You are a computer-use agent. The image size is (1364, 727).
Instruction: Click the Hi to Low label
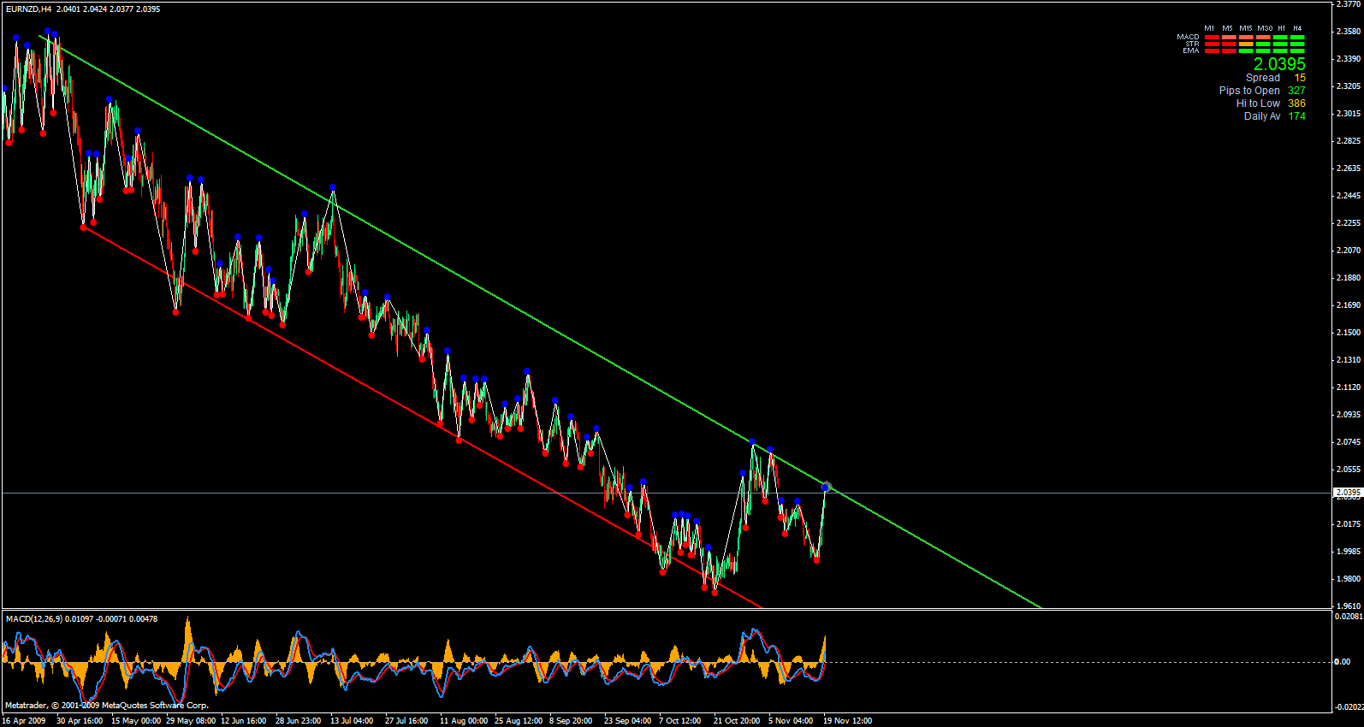(1258, 103)
